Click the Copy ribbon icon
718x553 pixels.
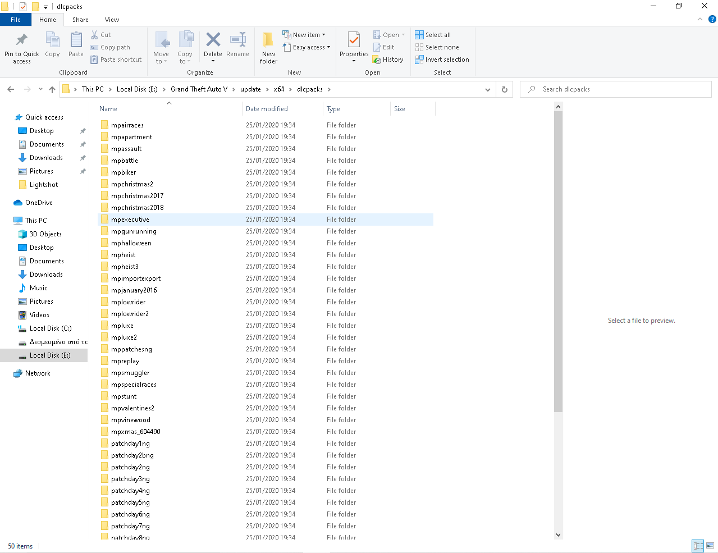52,40
